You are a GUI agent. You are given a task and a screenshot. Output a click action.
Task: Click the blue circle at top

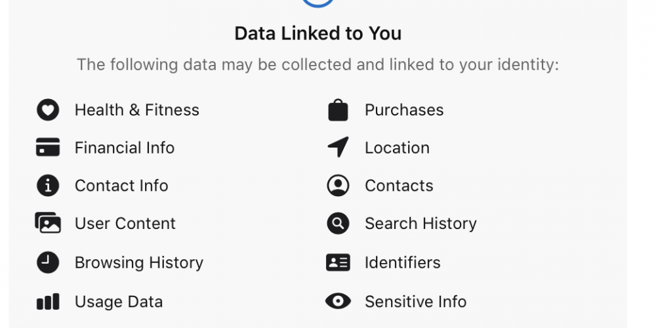pos(318,3)
